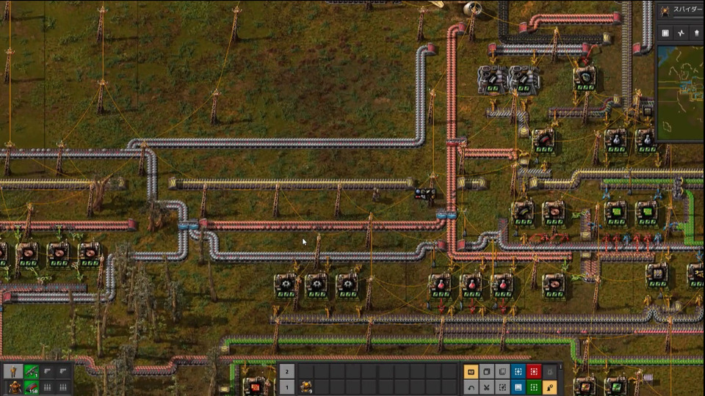Viewport: 705px width, 396px height.
Task: Toggle Alt-mode in the shortcut bar
Action: pyautogui.click(x=471, y=372)
